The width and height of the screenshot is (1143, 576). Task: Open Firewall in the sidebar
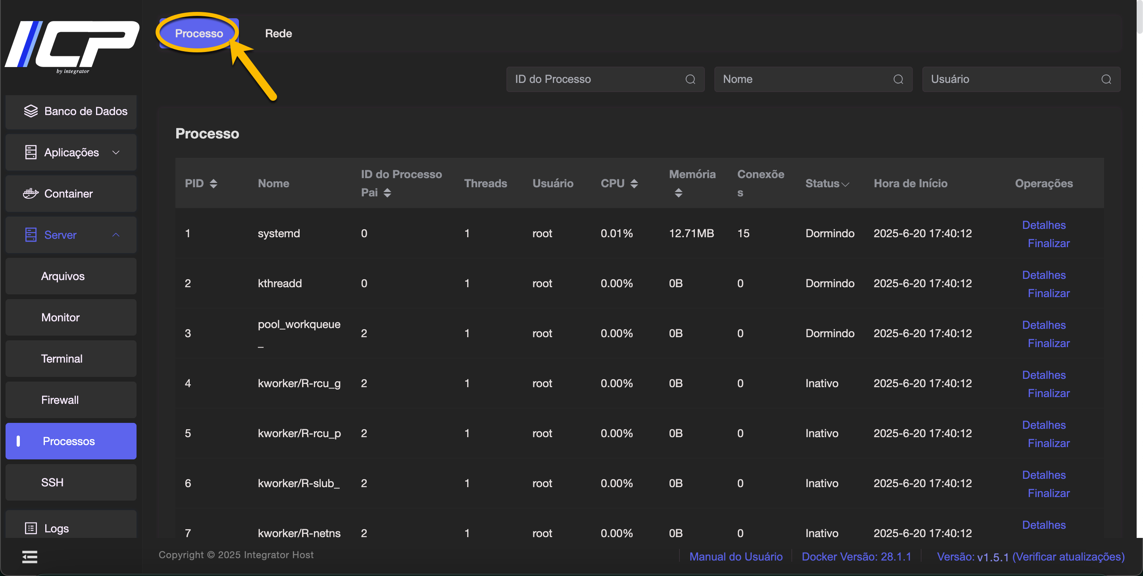click(x=60, y=400)
